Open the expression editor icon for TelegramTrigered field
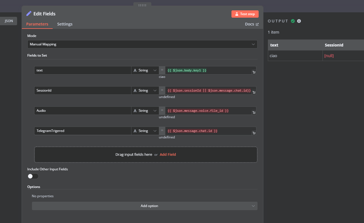 [254, 133]
